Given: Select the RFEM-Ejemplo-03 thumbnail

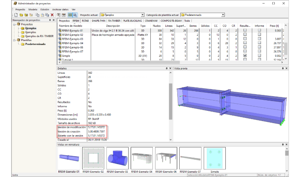Looking at the screenshot, I should [x=117, y=158].
